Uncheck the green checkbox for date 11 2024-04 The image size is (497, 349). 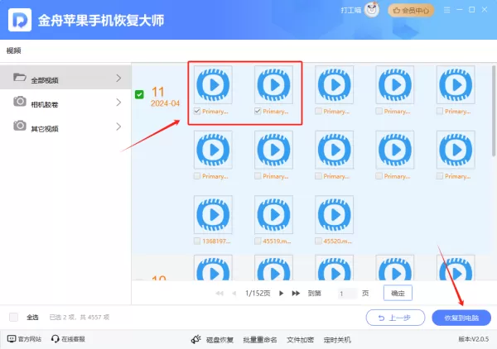[x=139, y=94]
